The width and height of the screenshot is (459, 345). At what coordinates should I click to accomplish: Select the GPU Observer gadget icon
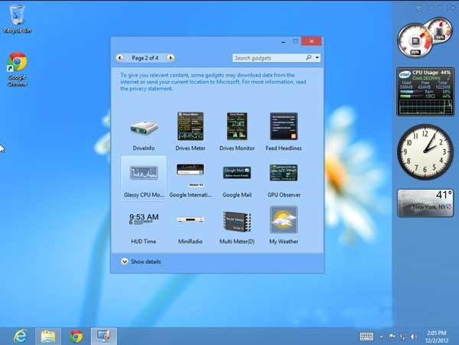click(x=284, y=173)
